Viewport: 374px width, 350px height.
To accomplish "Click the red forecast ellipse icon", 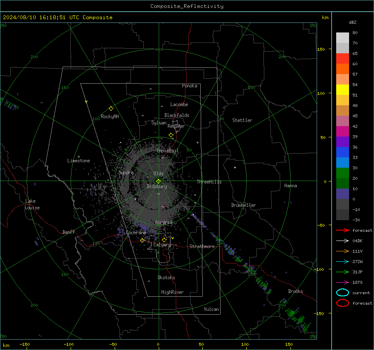I will (x=342, y=303).
